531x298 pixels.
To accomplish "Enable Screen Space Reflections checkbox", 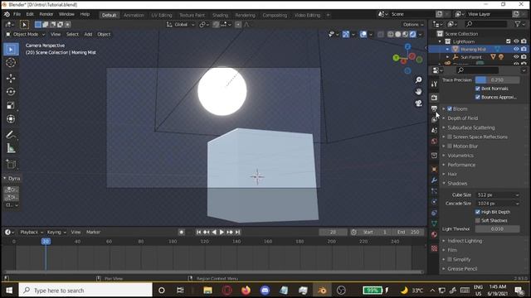I will 450,137.
